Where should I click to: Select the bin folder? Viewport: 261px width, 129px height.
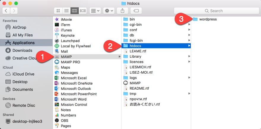[x=156, y=19]
